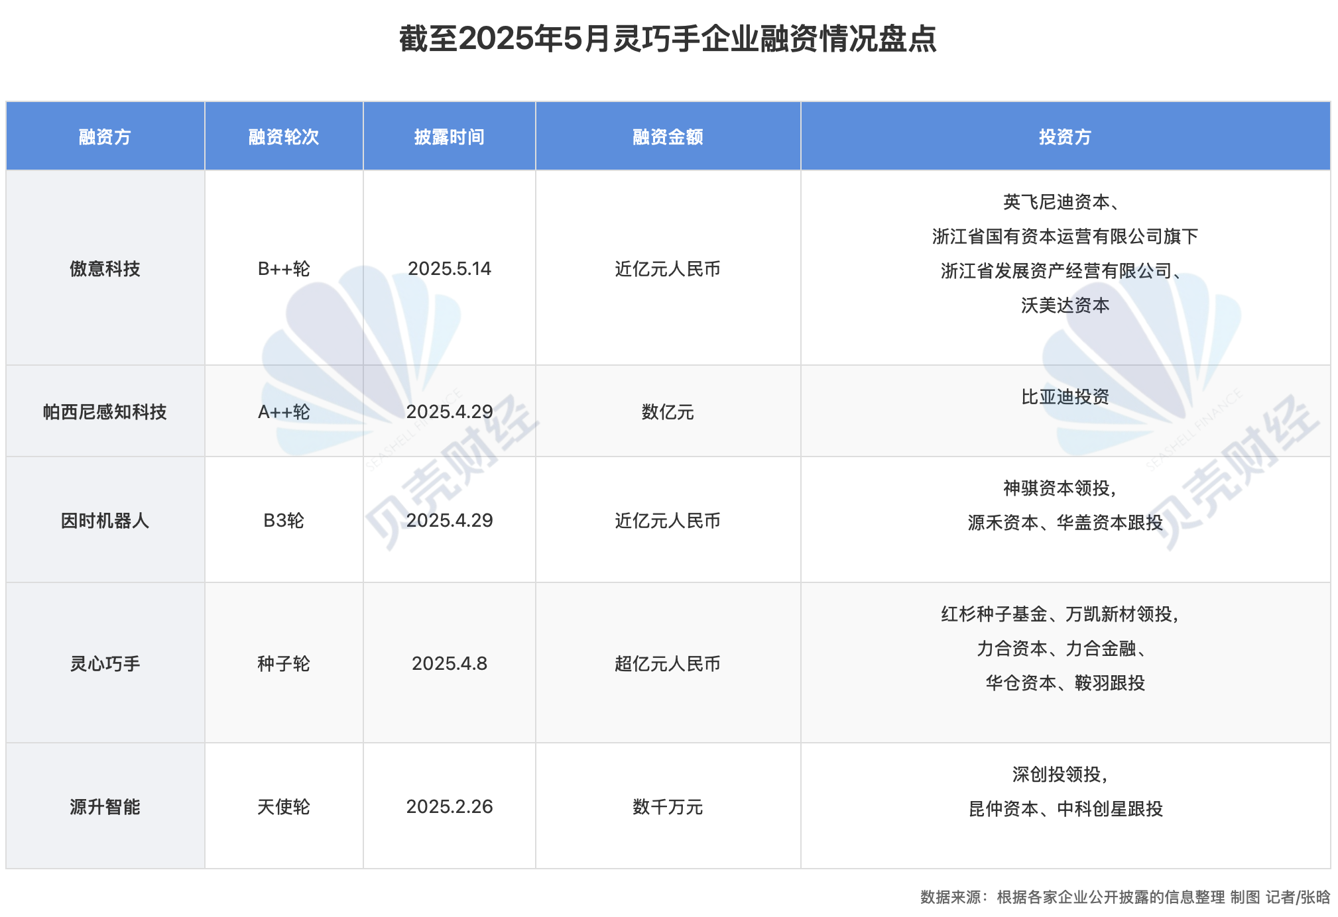The image size is (1338, 917).
Task: Select the date 2025.4.8
Action: coord(450,663)
